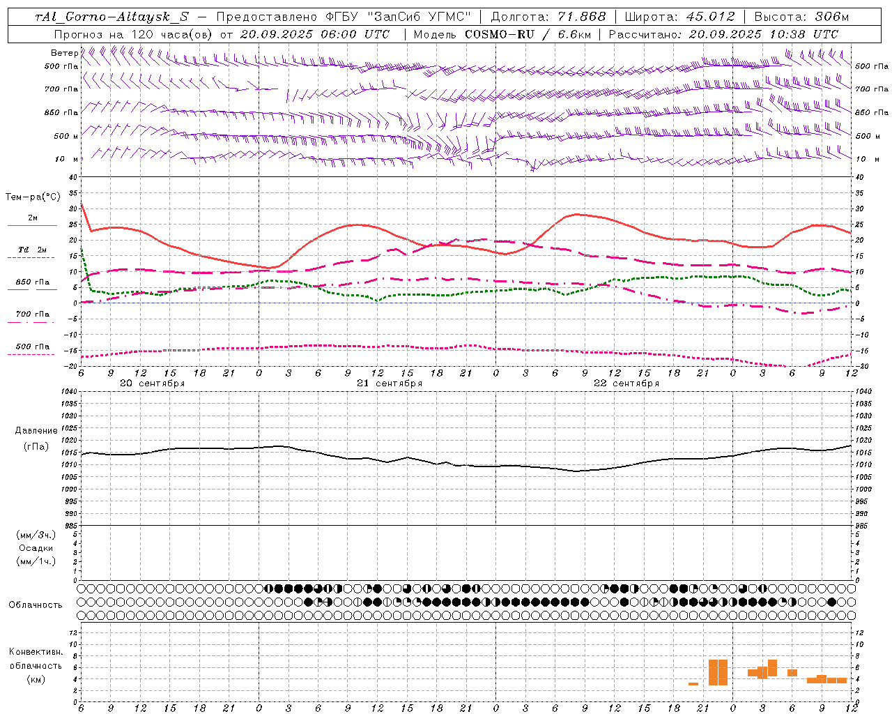Click the Давление pressure panel label
892x714 pixels.
(36, 431)
